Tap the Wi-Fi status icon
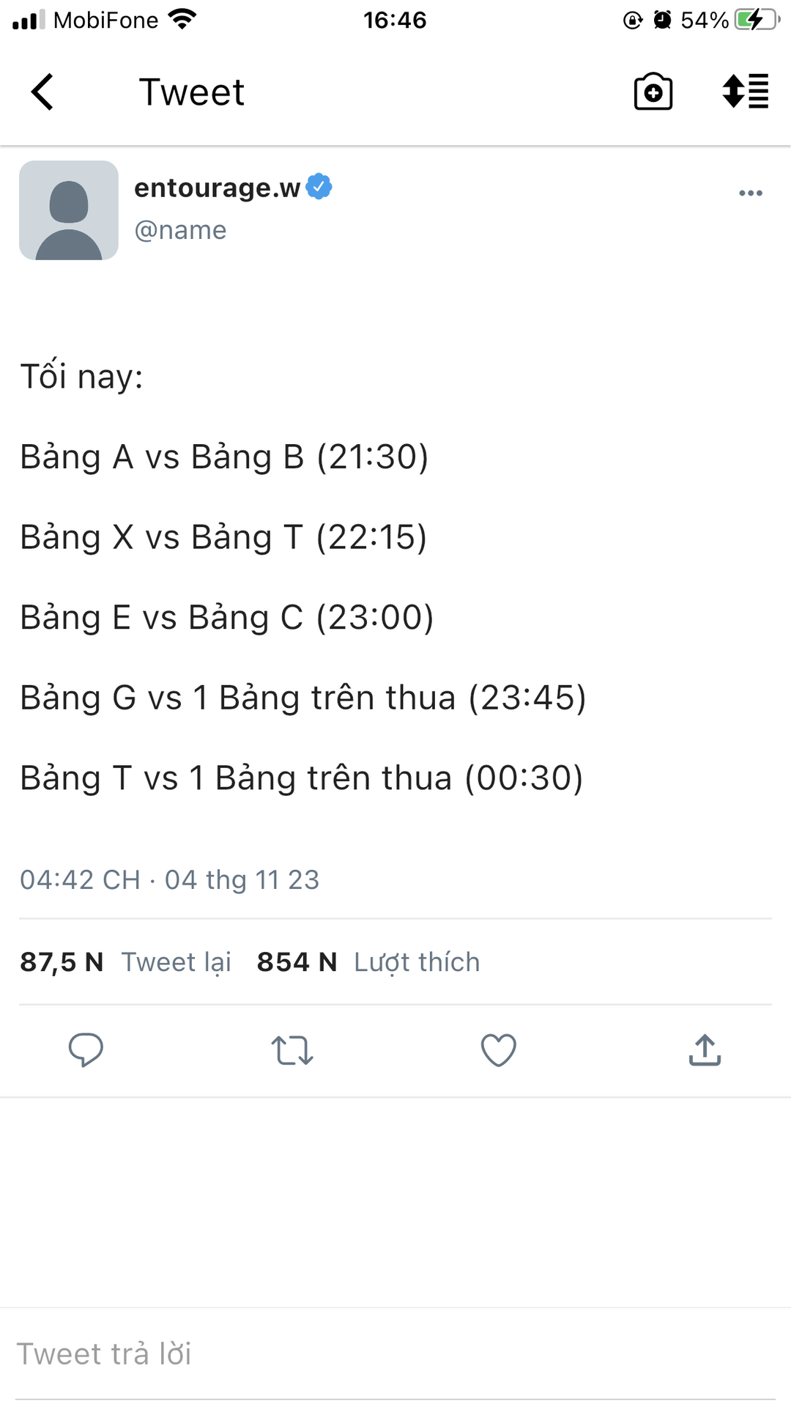This screenshot has height=1407, width=791. [x=182, y=19]
